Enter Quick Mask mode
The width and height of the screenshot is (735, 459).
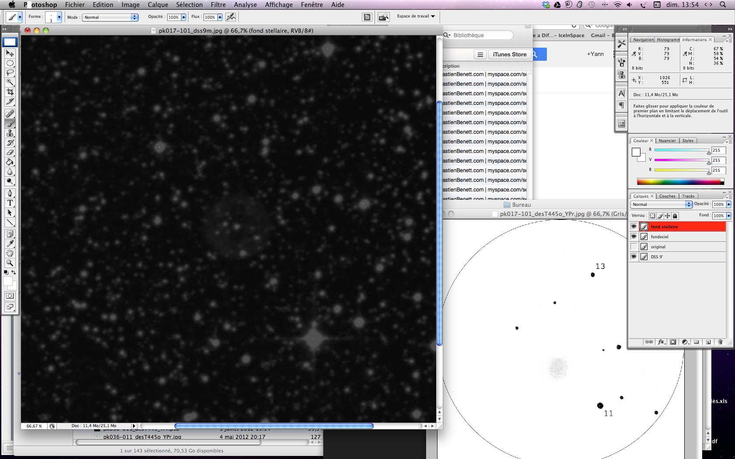click(x=10, y=296)
